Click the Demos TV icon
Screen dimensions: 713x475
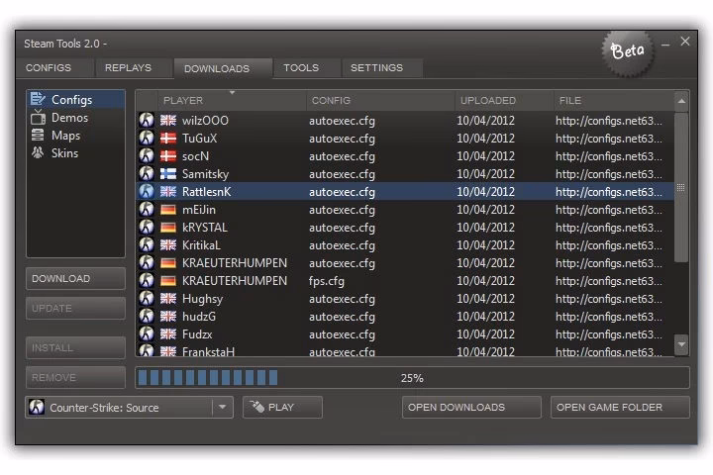tap(39, 118)
